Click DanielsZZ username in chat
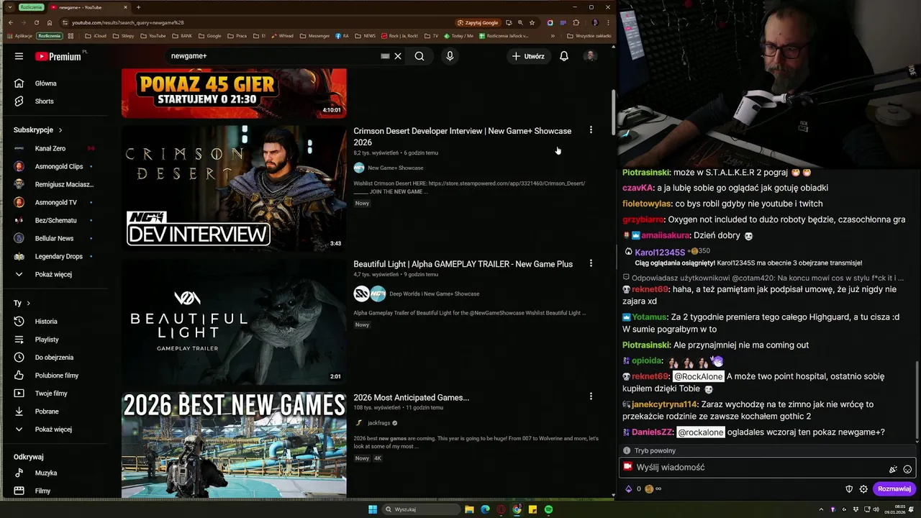The width and height of the screenshot is (921, 518). pyautogui.click(x=652, y=432)
